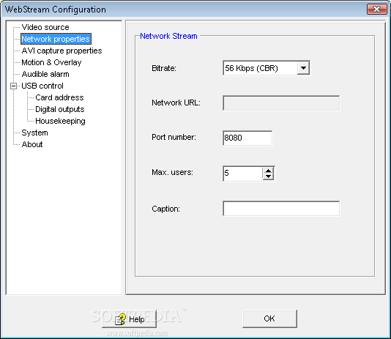This screenshot has width=391, height=339.
Task: Click the Bitrate: label
Action: pyautogui.click(x=164, y=68)
